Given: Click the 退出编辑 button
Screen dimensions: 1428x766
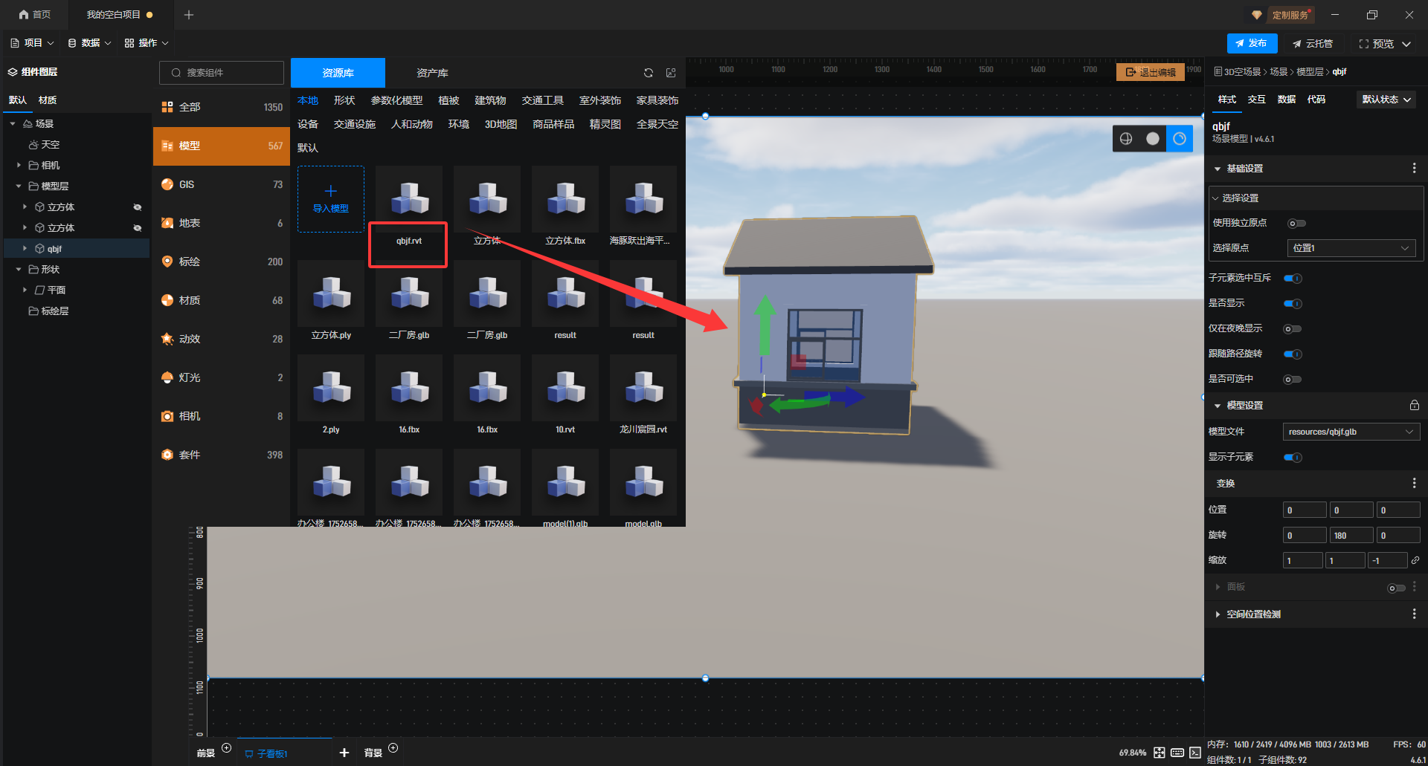Looking at the screenshot, I should pos(1151,72).
